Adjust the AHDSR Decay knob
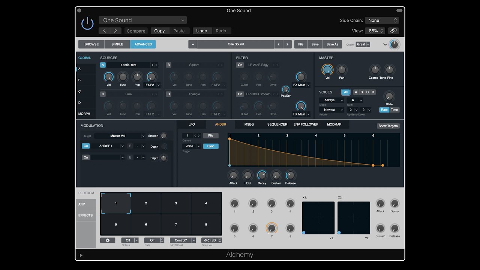 [262, 175]
